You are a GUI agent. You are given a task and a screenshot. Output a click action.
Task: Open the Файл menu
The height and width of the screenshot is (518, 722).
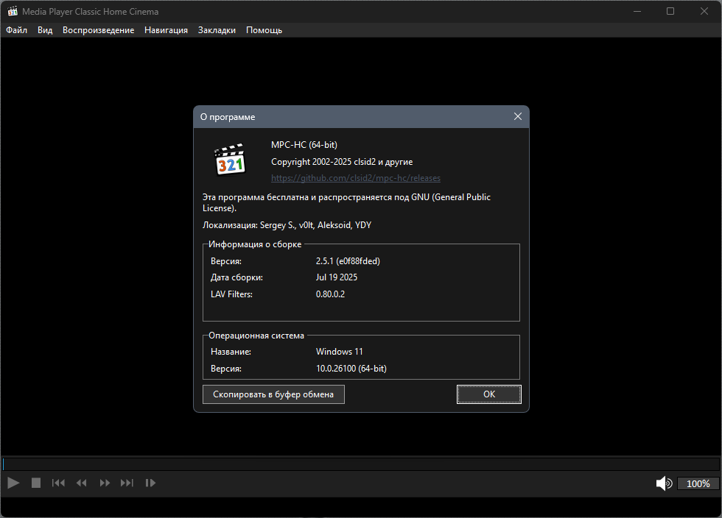click(16, 30)
